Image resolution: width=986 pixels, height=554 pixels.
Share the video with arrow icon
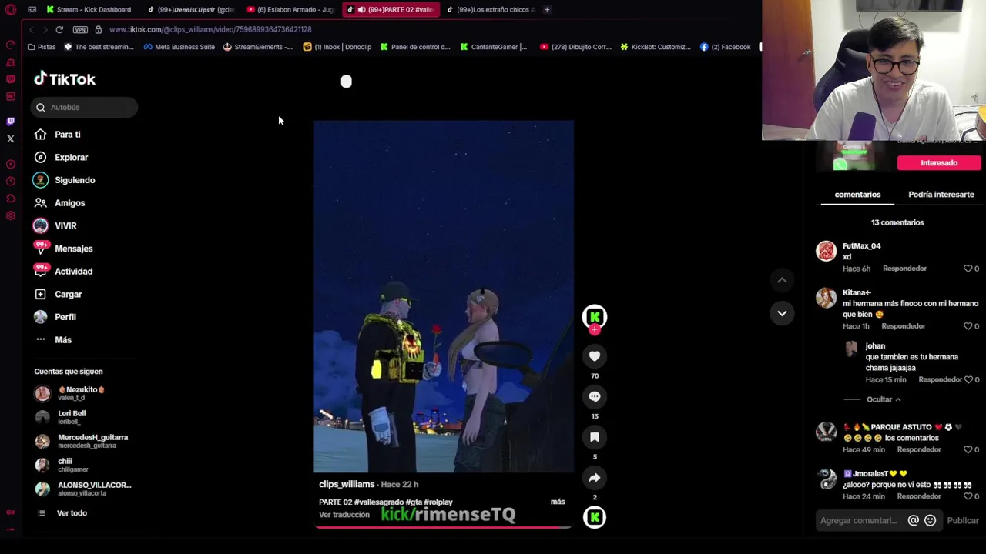[x=595, y=478]
